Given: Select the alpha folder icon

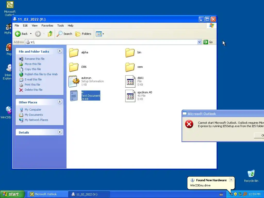Looking at the screenshot, I should [x=73, y=53].
